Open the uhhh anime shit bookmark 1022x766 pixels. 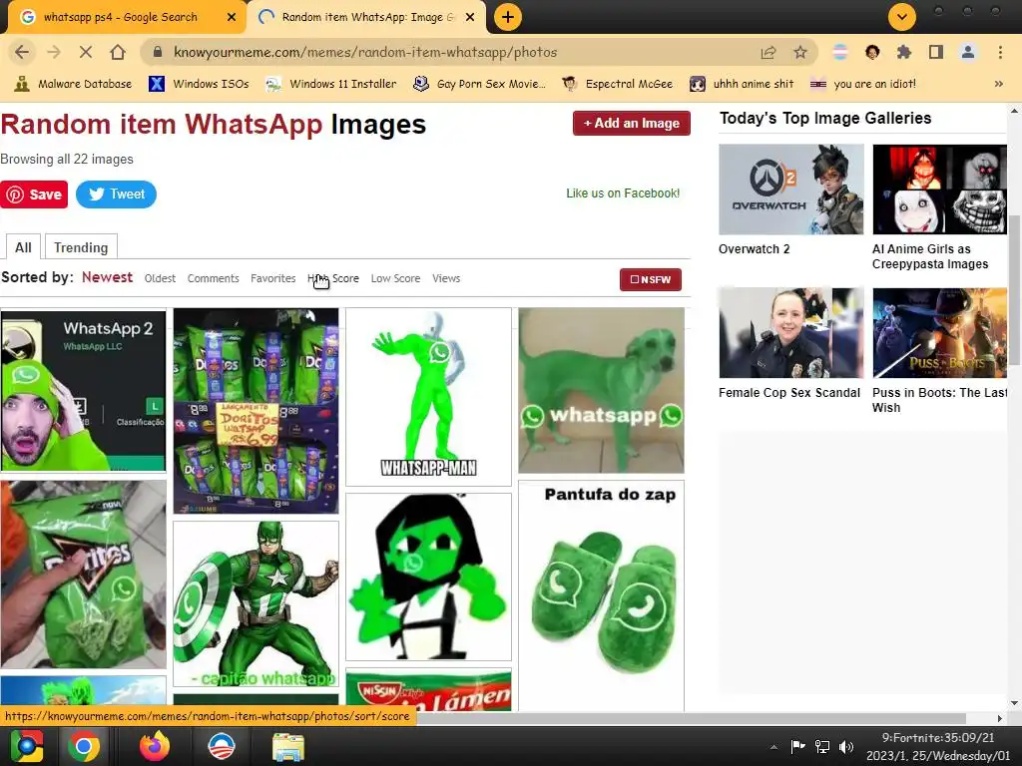[742, 84]
